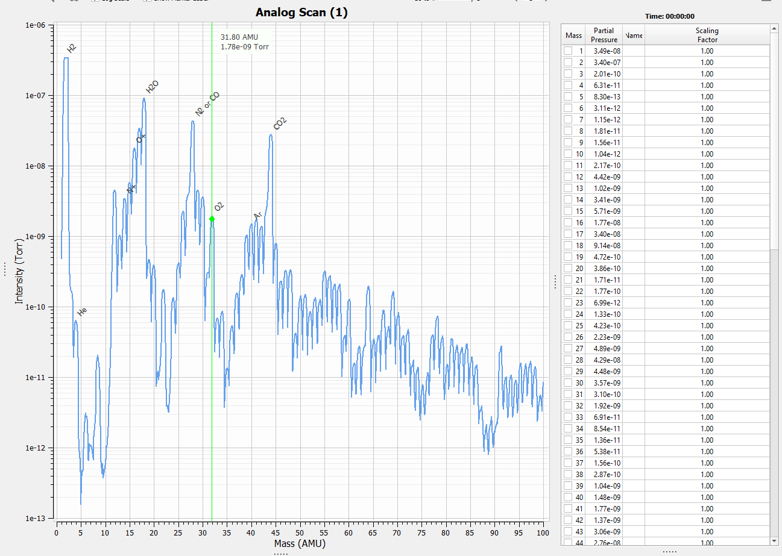Click the 50 x-axis tick label
Image resolution: width=782 pixels, height=556 pixels.
point(300,533)
